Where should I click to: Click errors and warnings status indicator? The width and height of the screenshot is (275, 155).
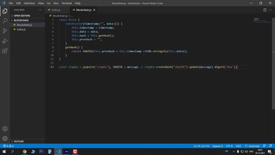[8, 146]
